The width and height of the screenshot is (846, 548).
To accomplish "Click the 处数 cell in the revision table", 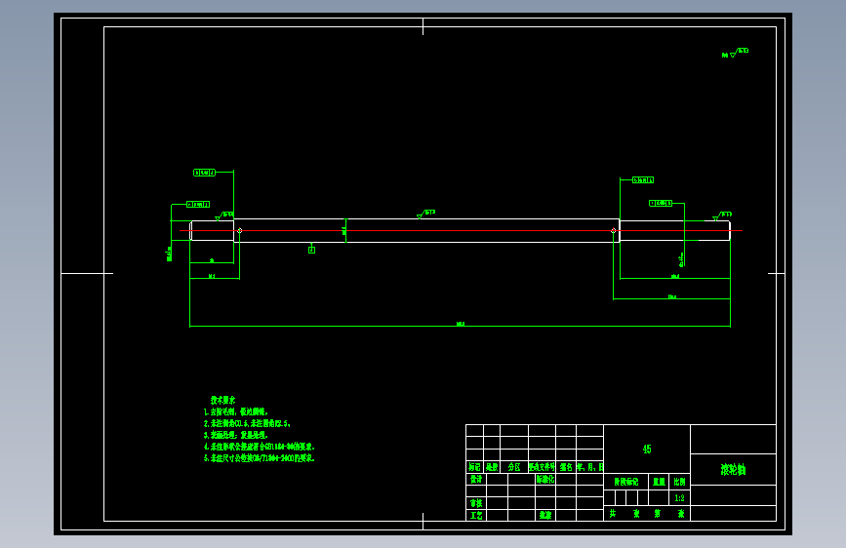I will [492, 467].
